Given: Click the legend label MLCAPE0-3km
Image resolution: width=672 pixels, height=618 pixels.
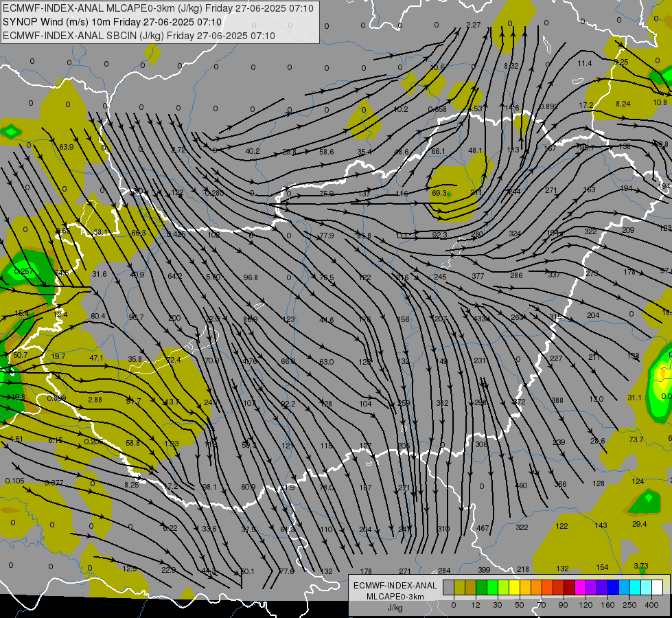Looking at the screenshot, I should 395,597.
